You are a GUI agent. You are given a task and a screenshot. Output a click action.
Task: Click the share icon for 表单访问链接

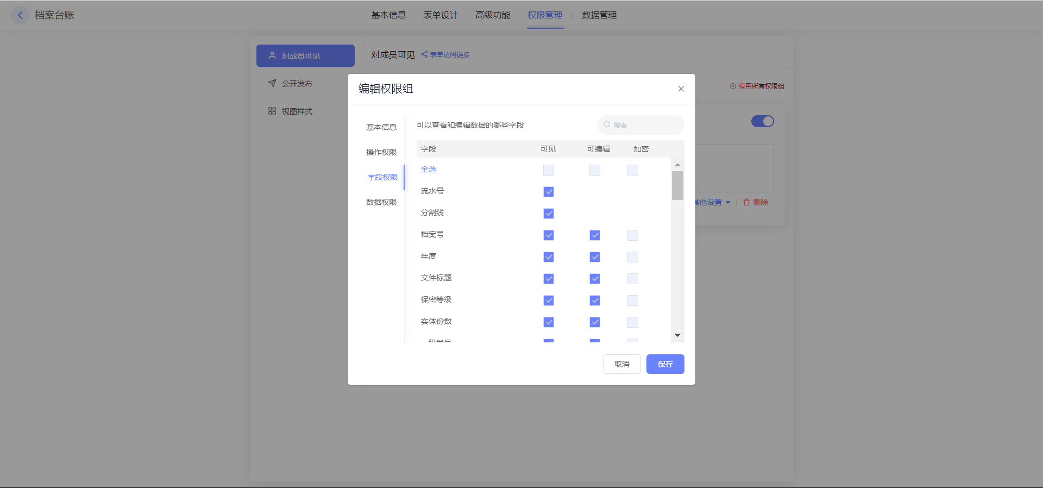point(424,54)
